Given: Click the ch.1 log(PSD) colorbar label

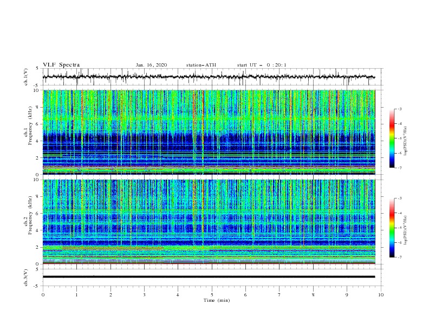Looking at the screenshot, I should (406, 141).
